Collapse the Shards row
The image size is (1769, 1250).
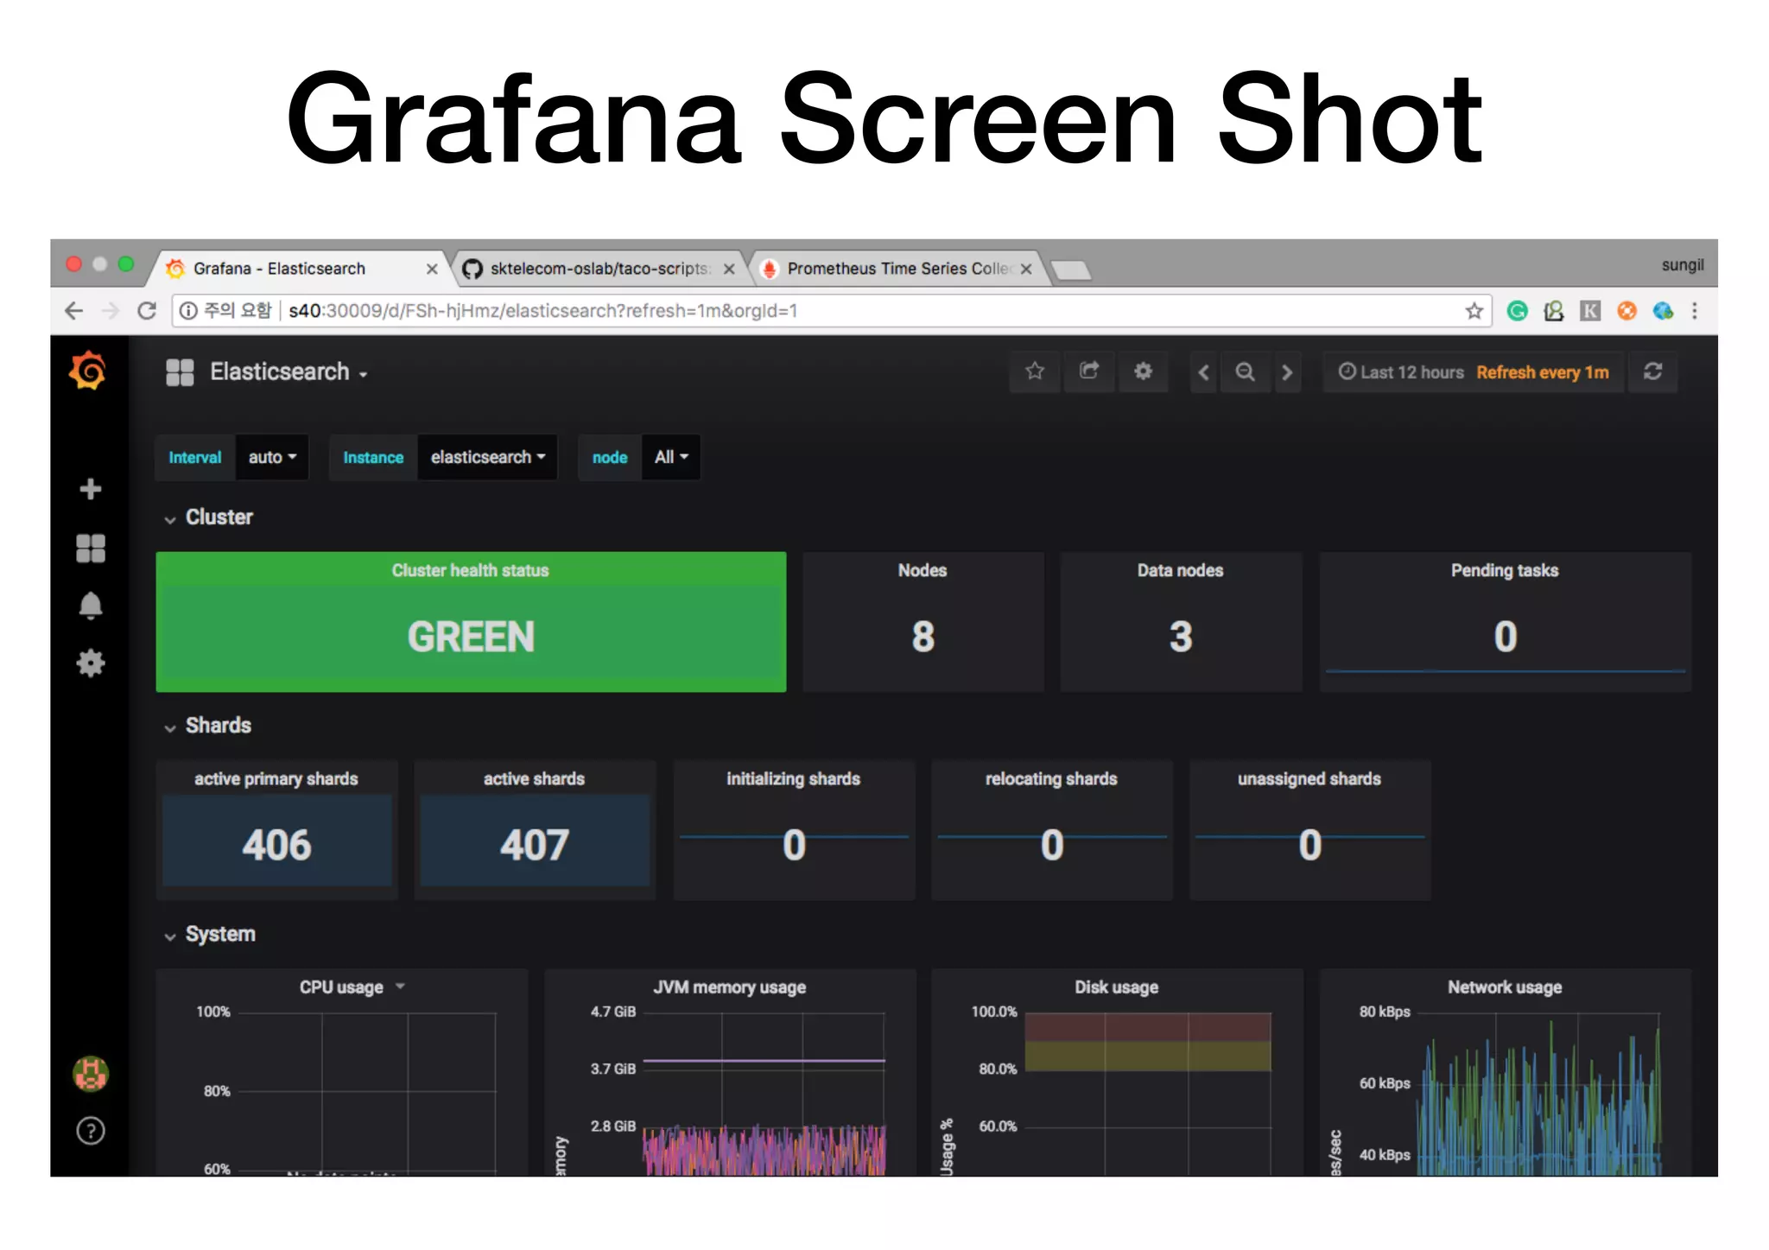208,726
